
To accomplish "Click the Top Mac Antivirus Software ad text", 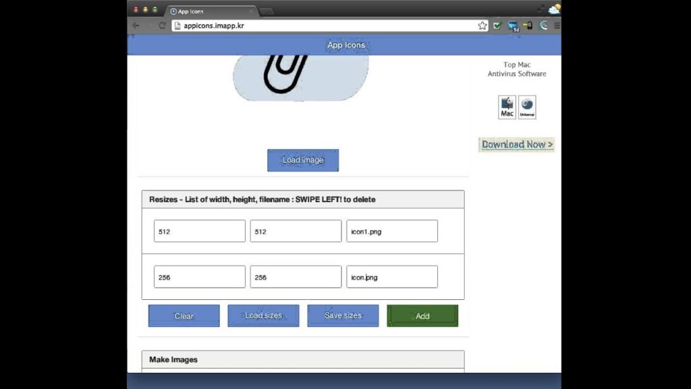I will (x=517, y=70).
